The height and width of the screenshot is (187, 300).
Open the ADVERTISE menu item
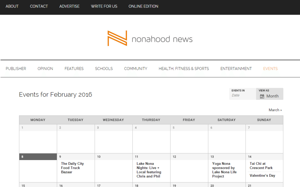coord(69,6)
